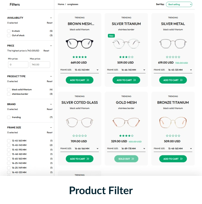Go to Home in the breadcrumb
The height and width of the screenshot is (204, 202).
tap(61, 4)
